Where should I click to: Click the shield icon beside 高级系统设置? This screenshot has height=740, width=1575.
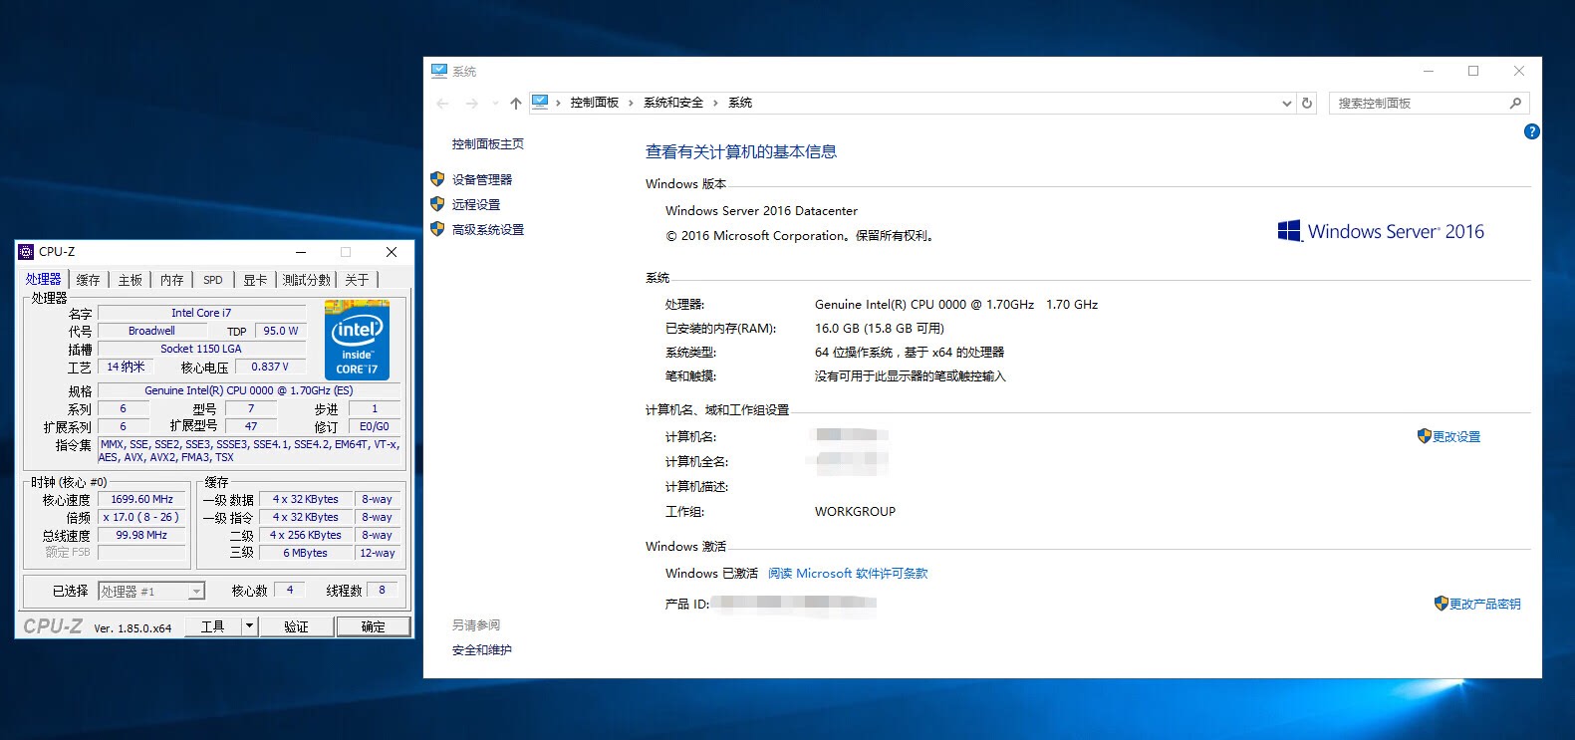click(x=437, y=229)
